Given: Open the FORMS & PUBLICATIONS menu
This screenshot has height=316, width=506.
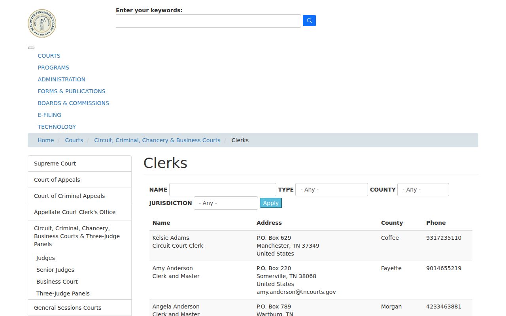Looking at the screenshot, I should click(72, 91).
